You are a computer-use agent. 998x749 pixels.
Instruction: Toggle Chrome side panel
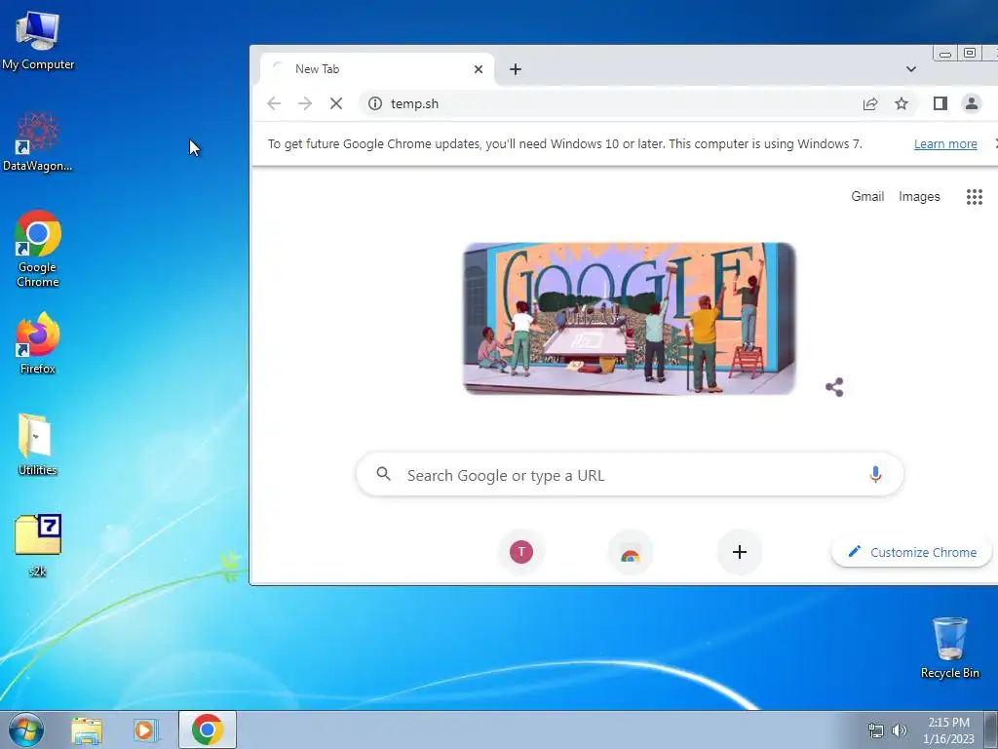(940, 103)
